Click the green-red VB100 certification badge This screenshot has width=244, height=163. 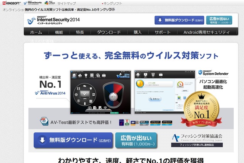[127, 122]
